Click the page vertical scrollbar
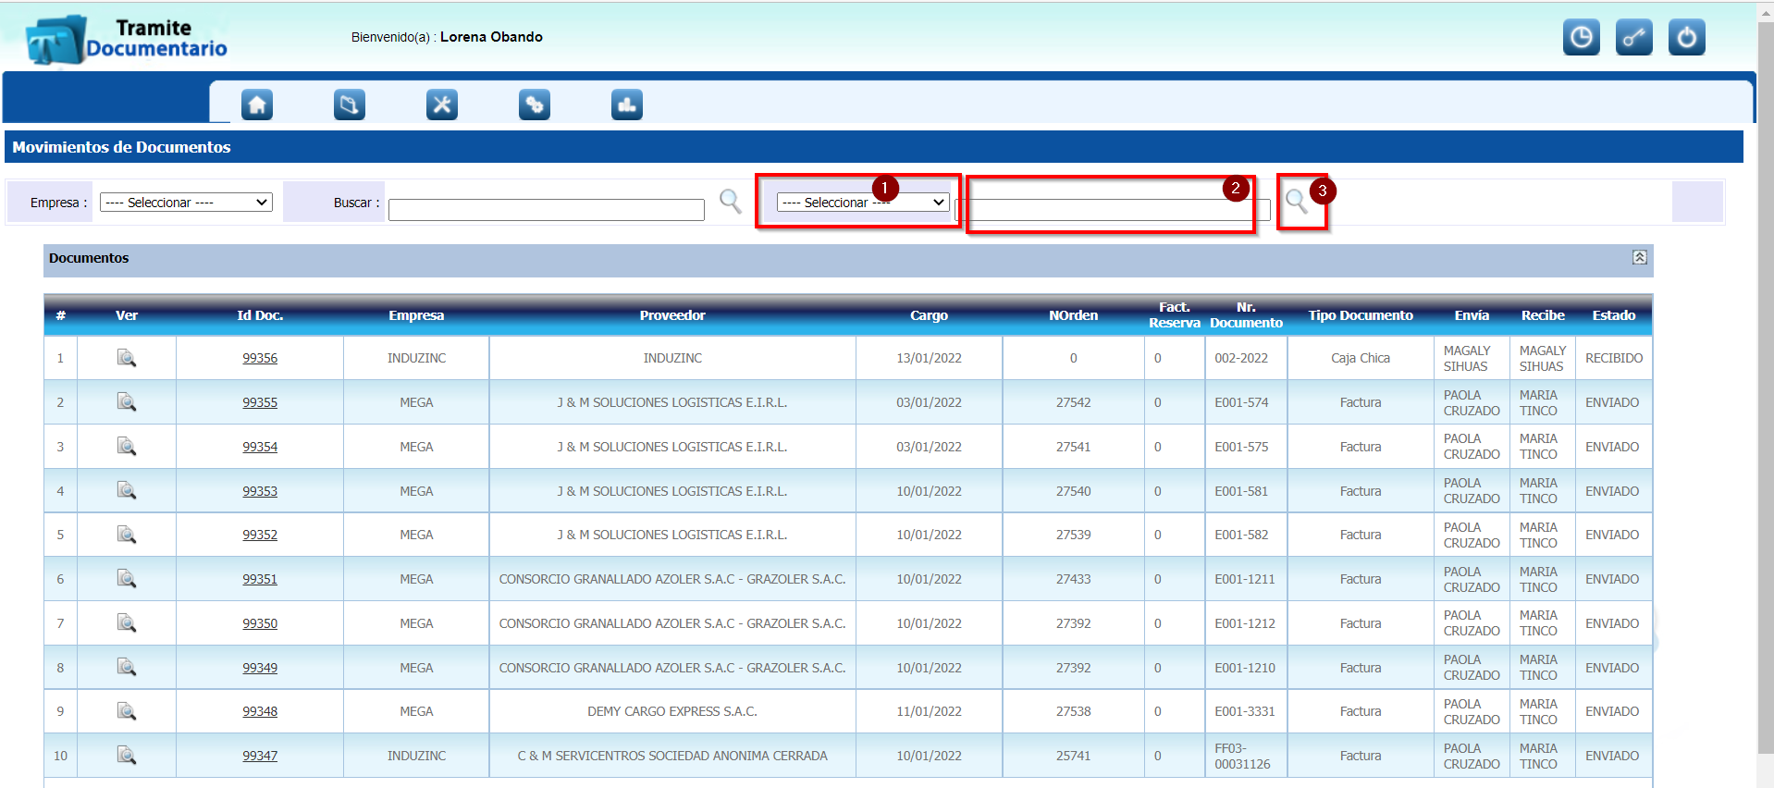Viewport: 1774px width, 788px height. click(x=1765, y=388)
